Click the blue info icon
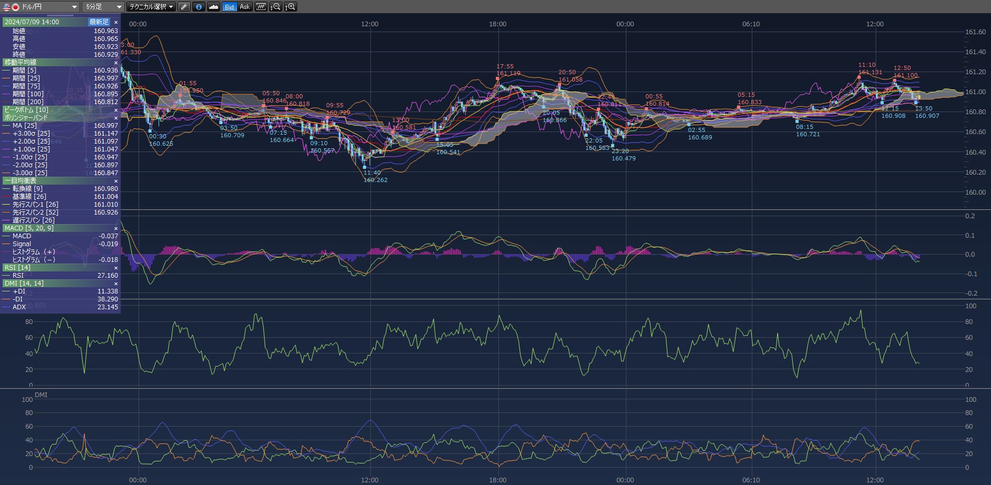Viewport: 991px width, 485px height. [x=199, y=7]
